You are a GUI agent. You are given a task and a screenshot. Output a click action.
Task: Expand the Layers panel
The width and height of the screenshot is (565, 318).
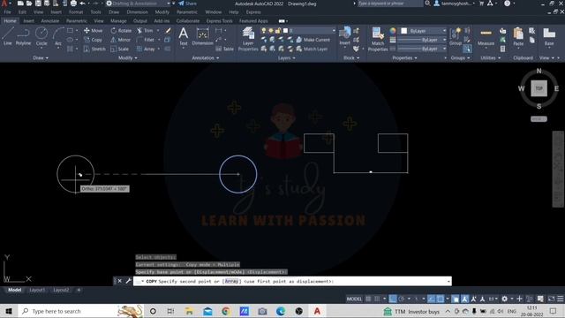point(286,57)
